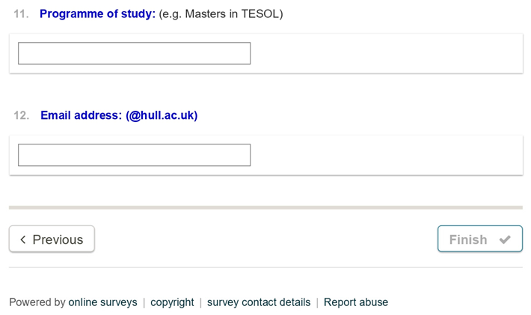Click question number 12
Viewport: 531px width, 315px height.
(21, 115)
